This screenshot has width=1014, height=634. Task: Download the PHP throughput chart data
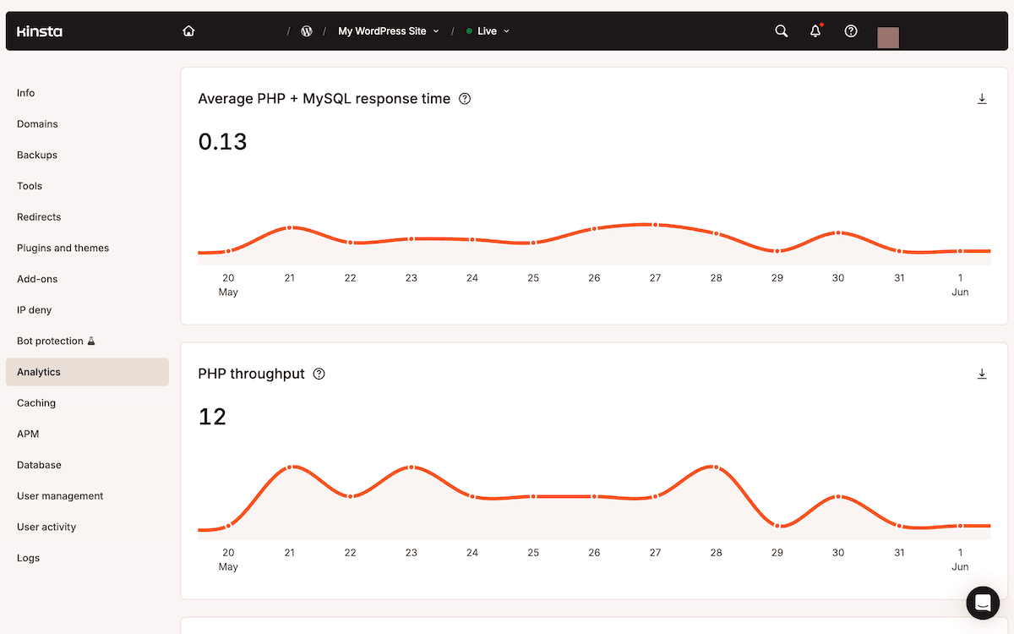pos(982,374)
